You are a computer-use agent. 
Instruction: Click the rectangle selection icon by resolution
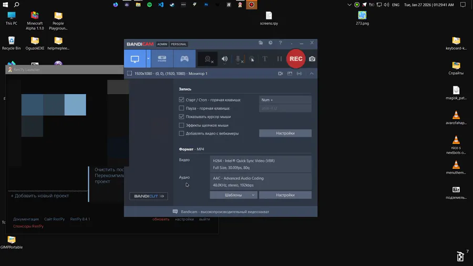tap(129, 73)
